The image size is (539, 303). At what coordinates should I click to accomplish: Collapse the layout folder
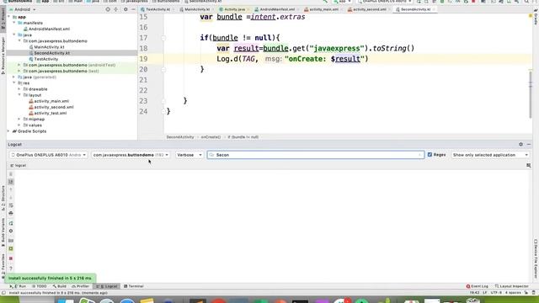[x=19, y=95]
